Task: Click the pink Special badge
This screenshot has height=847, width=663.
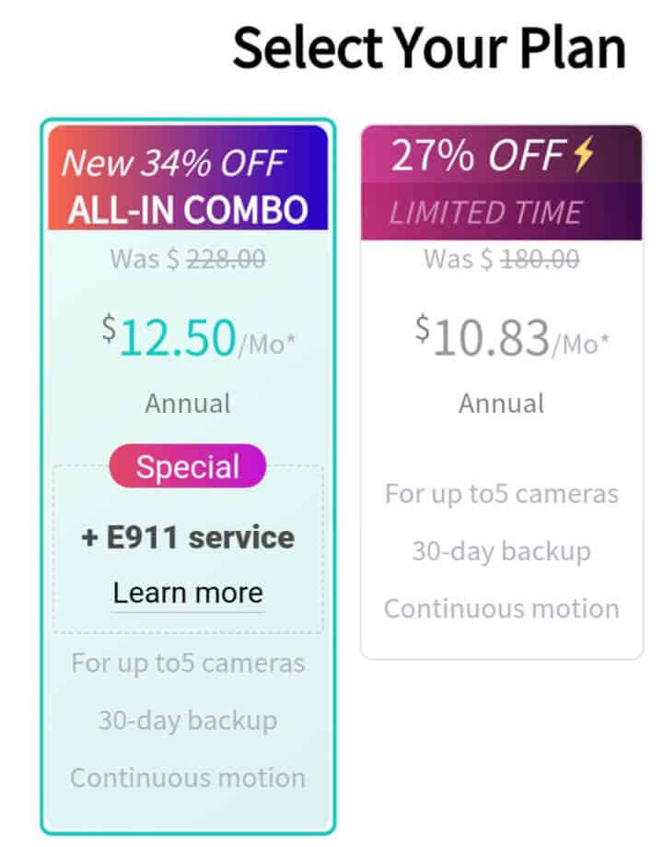Action: pyautogui.click(x=188, y=466)
